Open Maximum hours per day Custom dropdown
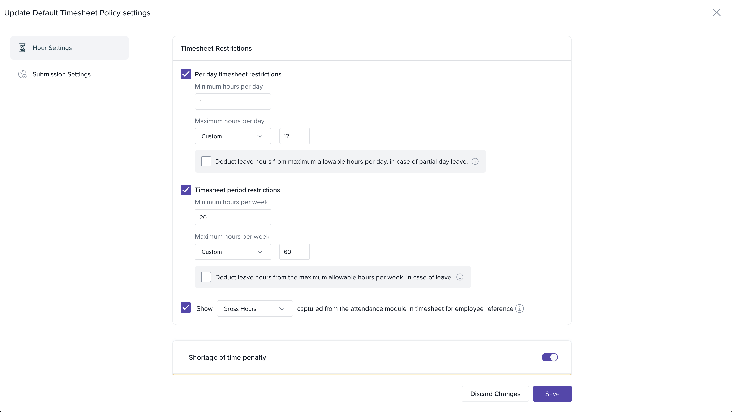This screenshot has width=732, height=412. tap(233, 136)
